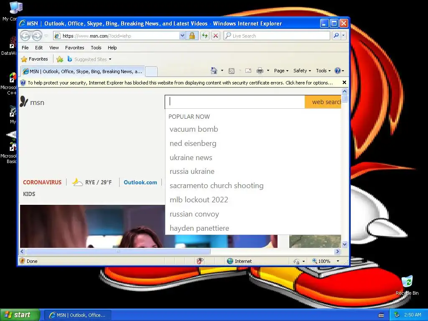Click the Favorites star button
This screenshot has height=321, width=428.
(x=34, y=59)
